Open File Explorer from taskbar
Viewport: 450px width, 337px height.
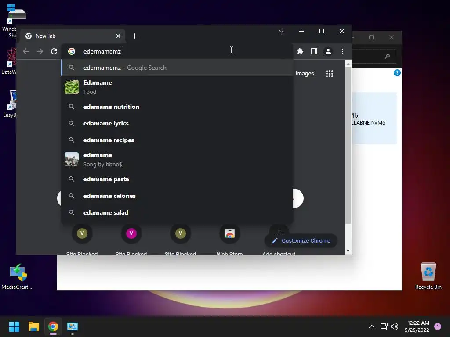pos(33,326)
